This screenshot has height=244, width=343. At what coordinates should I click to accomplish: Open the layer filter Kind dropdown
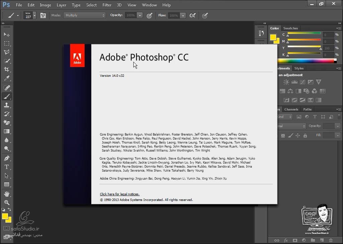click(x=285, y=116)
